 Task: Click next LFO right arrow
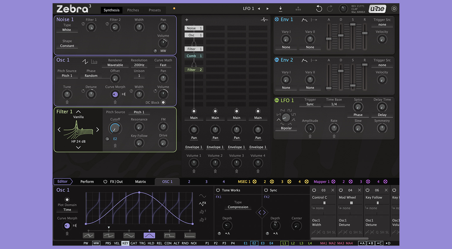pos(267,9)
